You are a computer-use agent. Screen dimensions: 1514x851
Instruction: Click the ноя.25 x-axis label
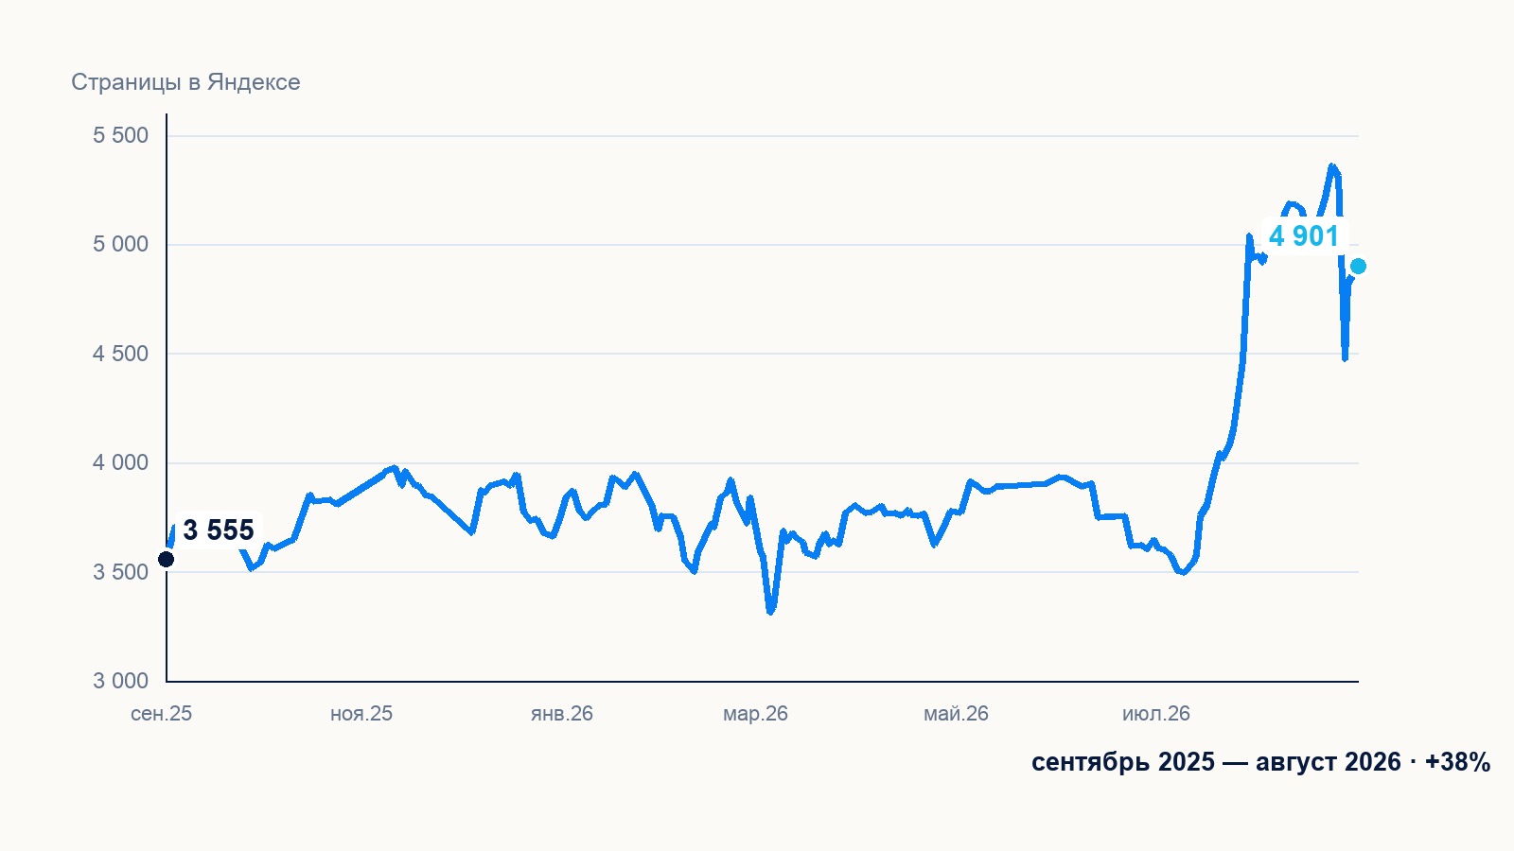pos(361,714)
